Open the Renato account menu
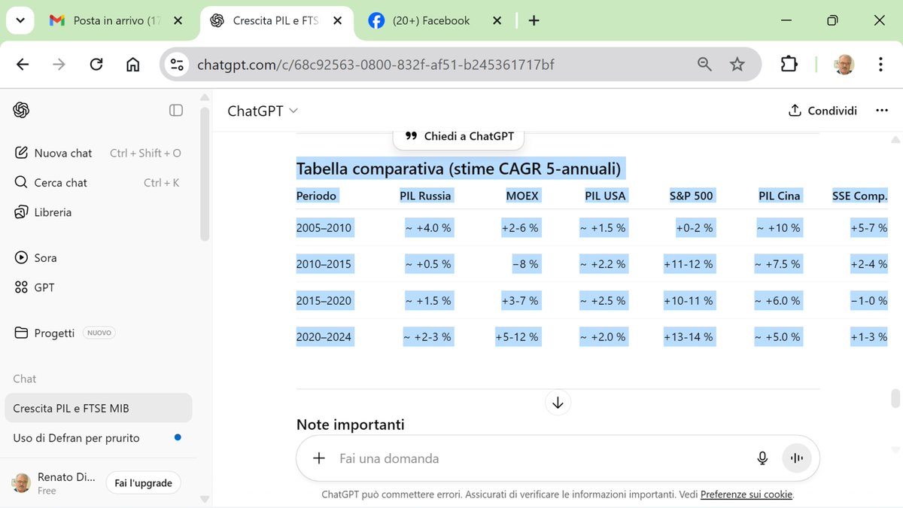This screenshot has height=508, width=903. coord(54,483)
